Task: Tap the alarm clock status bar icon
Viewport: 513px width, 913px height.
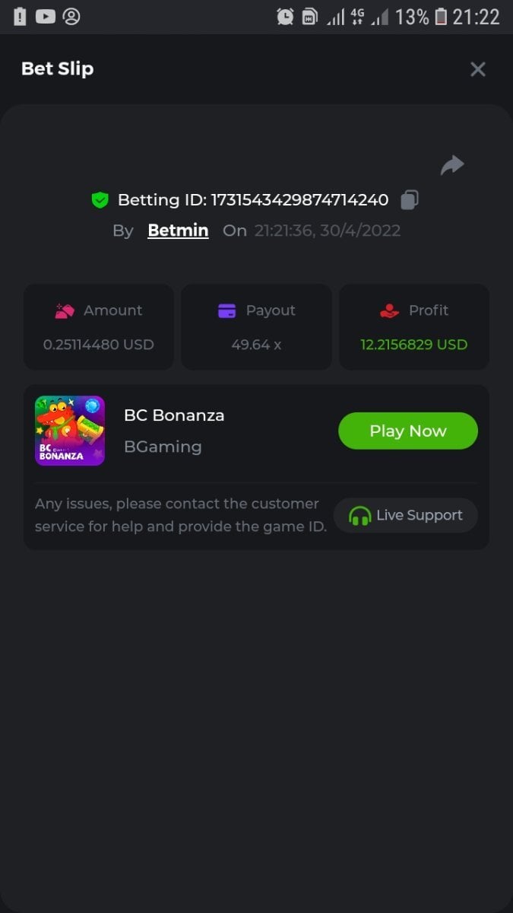Action: 285,17
